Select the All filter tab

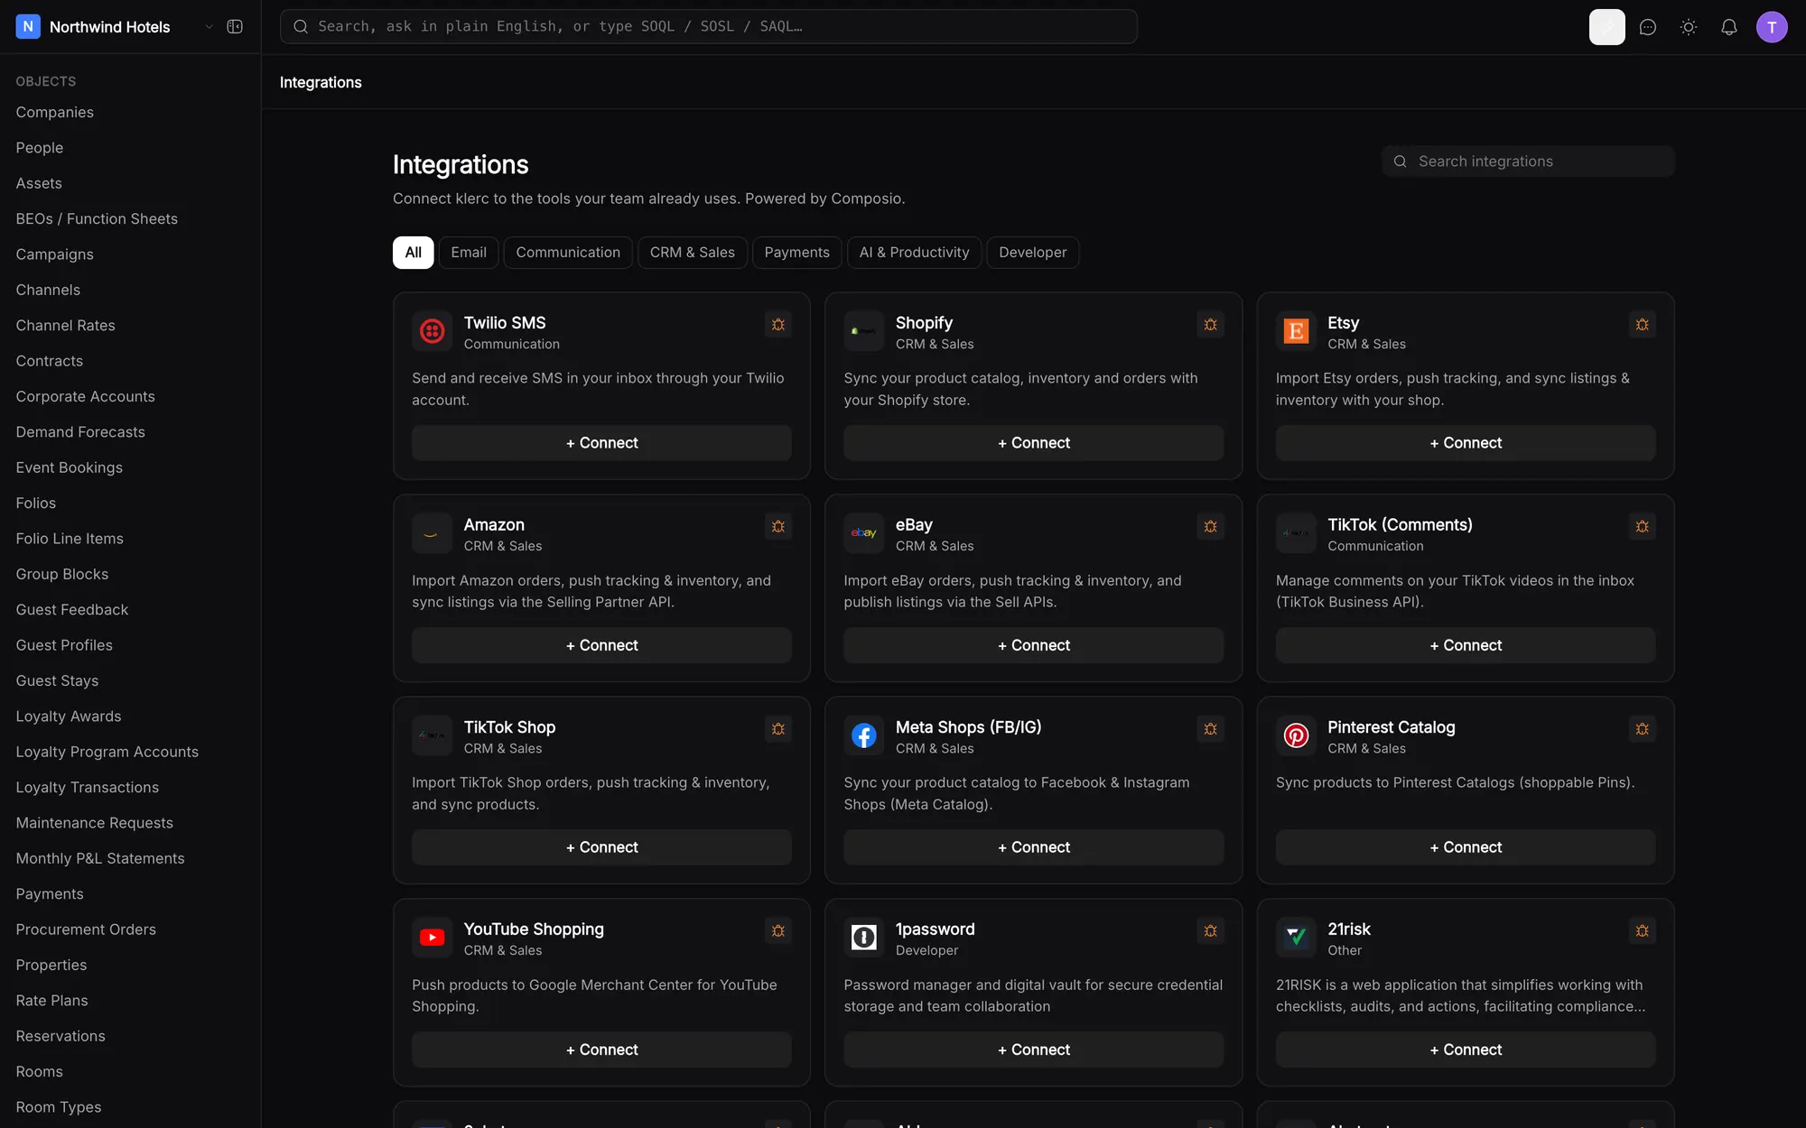pyautogui.click(x=413, y=253)
